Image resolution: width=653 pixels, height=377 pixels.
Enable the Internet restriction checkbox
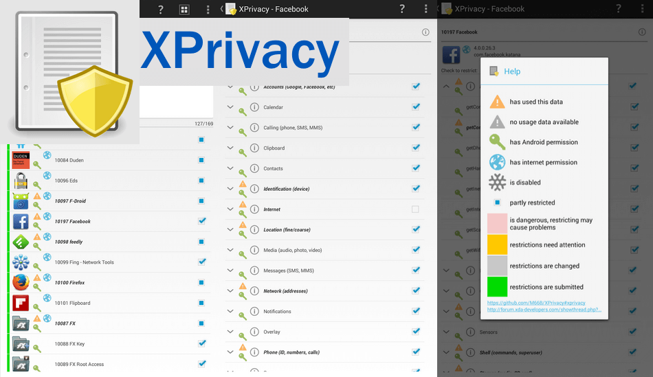tap(415, 209)
